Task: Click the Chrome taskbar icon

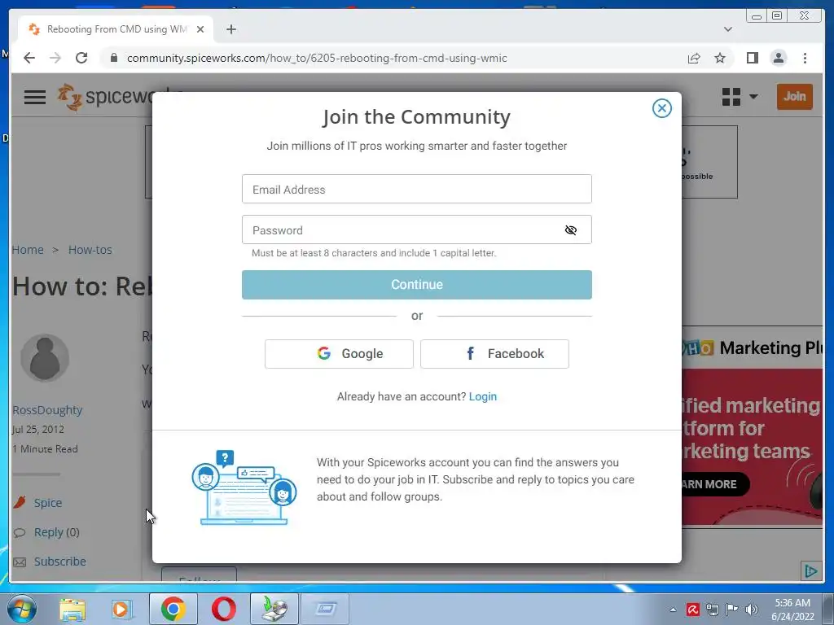Action: click(x=173, y=609)
